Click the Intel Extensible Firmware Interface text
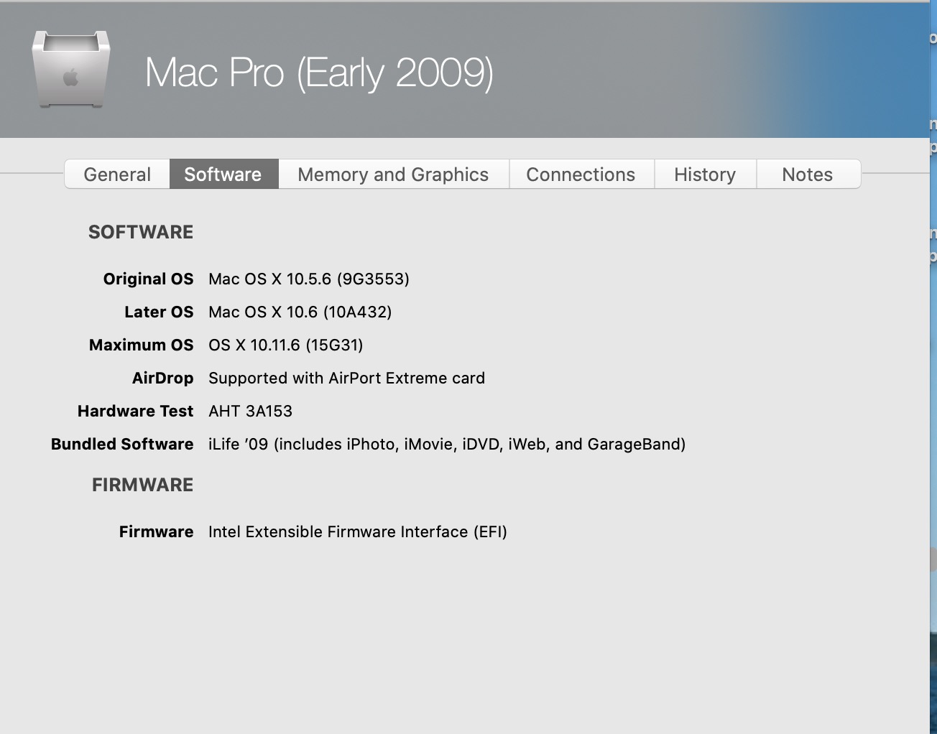Viewport: 937px width, 734px height. [357, 531]
